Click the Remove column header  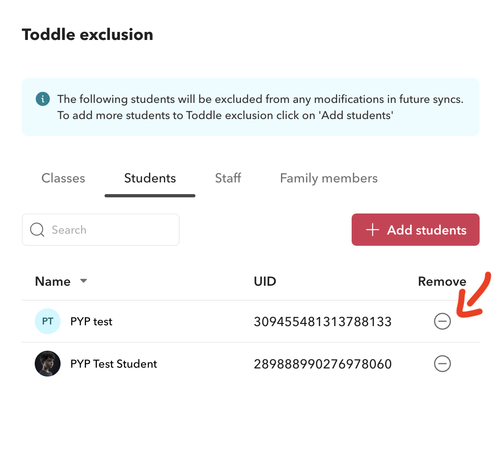coord(442,281)
